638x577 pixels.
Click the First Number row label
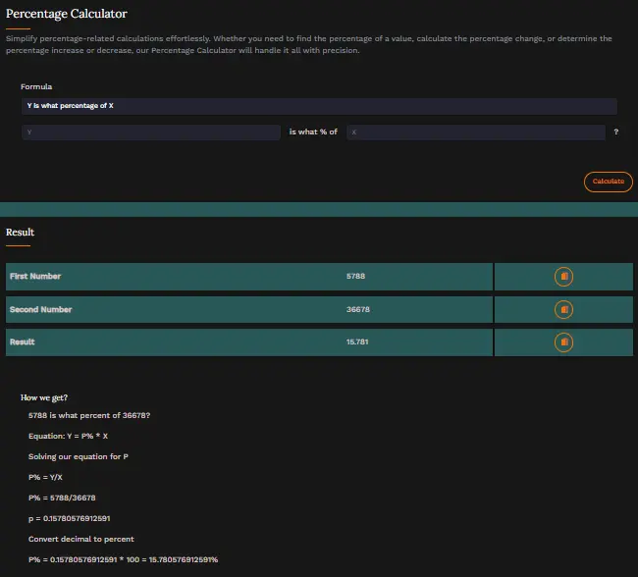(x=35, y=277)
